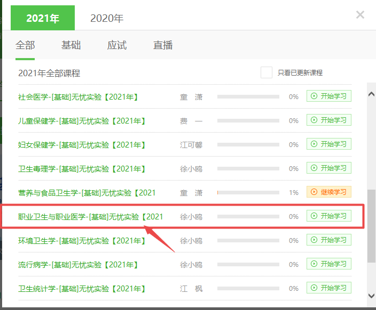This screenshot has width=376, height=310.
Task: Click continue-learning play icon for 营养与食品卫生学
Action: (314, 192)
